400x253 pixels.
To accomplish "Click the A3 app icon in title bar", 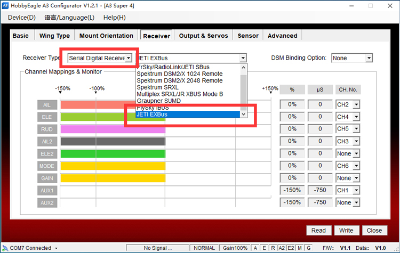I will pos(5,5).
